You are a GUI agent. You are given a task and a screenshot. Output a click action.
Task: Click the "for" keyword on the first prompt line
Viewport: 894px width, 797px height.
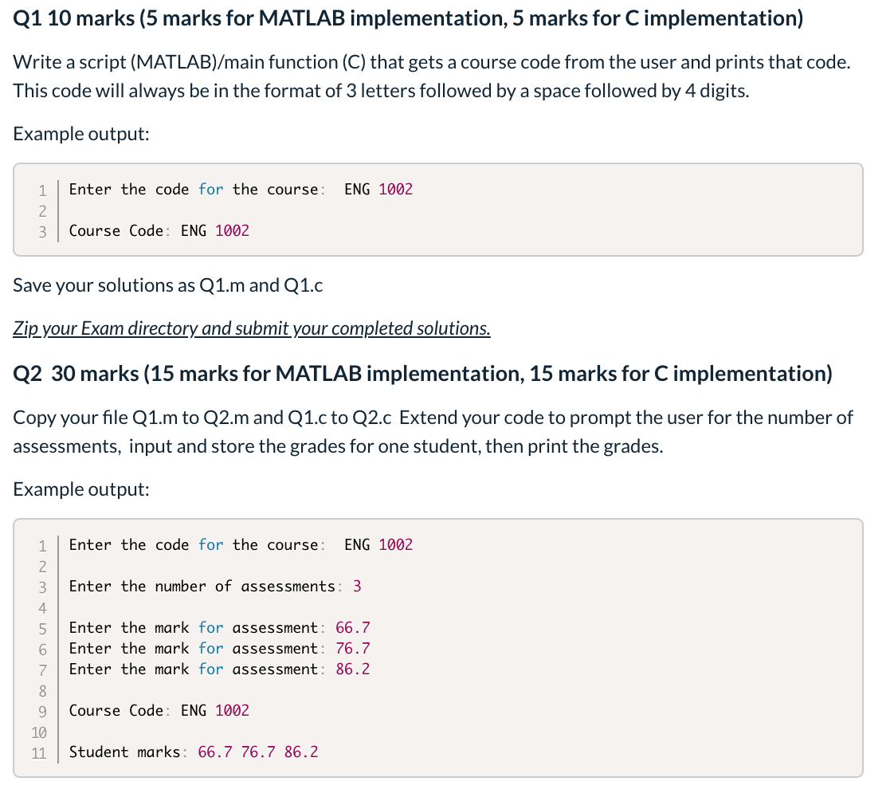210,189
